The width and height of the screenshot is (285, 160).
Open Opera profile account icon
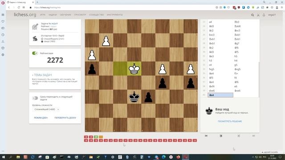(277, 8)
